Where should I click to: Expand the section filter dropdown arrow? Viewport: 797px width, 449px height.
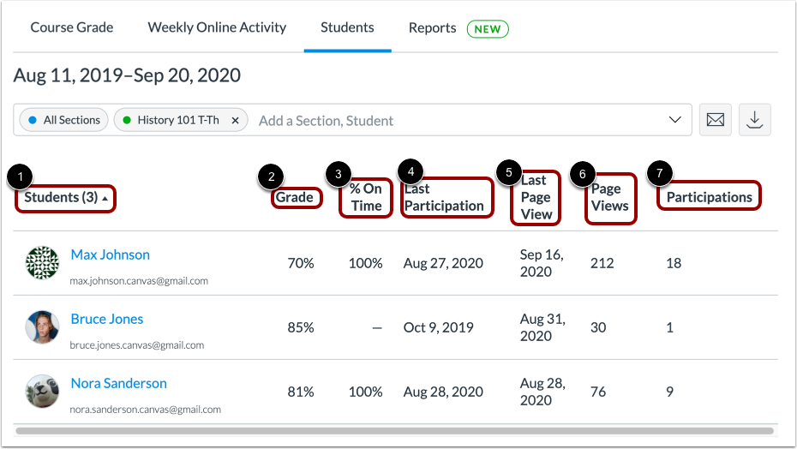pyautogui.click(x=674, y=120)
